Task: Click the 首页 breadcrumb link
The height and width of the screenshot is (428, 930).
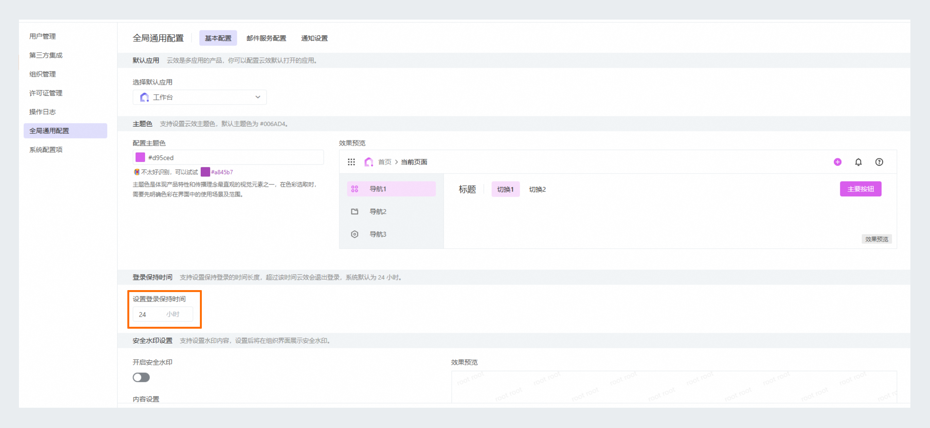Action: (x=384, y=162)
